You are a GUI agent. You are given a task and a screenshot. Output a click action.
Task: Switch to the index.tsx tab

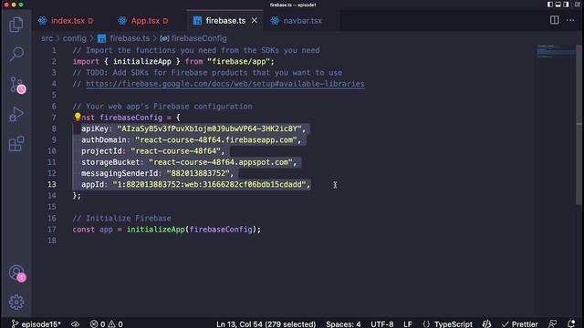[67, 21]
